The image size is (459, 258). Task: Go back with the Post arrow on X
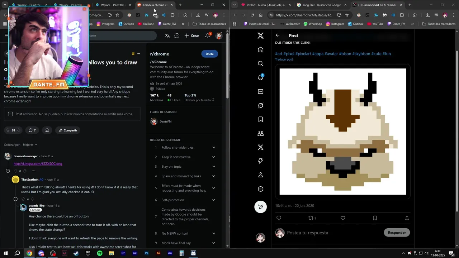coord(278,35)
